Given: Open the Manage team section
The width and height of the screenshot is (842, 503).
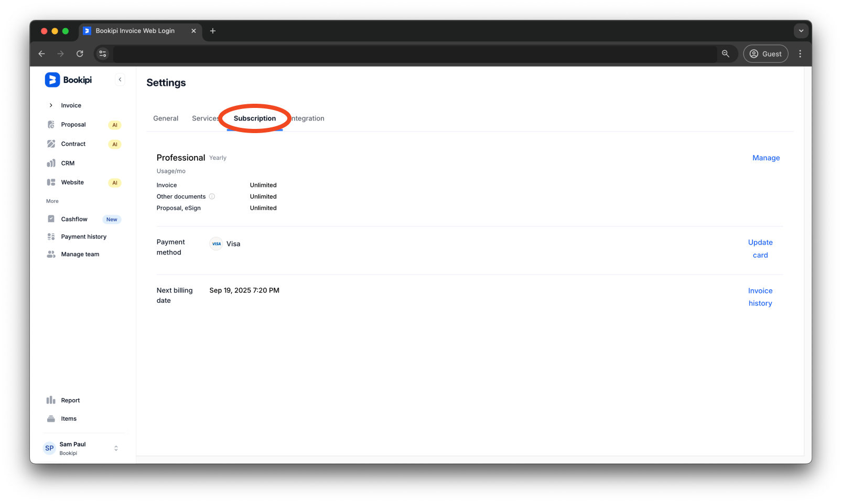Looking at the screenshot, I should [80, 254].
